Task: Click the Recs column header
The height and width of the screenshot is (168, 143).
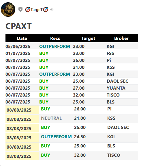Action: (55, 38)
